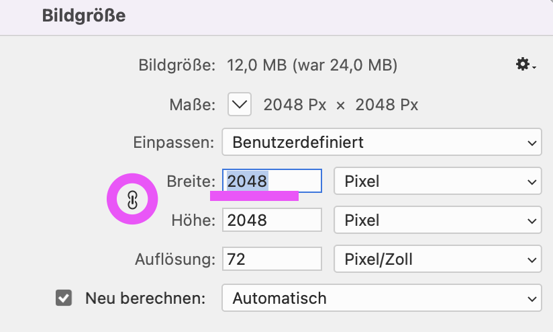Image resolution: width=553 pixels, height=332 pixels.
Task: Uncheck the Neu berechnen checkbox
Action: tap(64, 298)
